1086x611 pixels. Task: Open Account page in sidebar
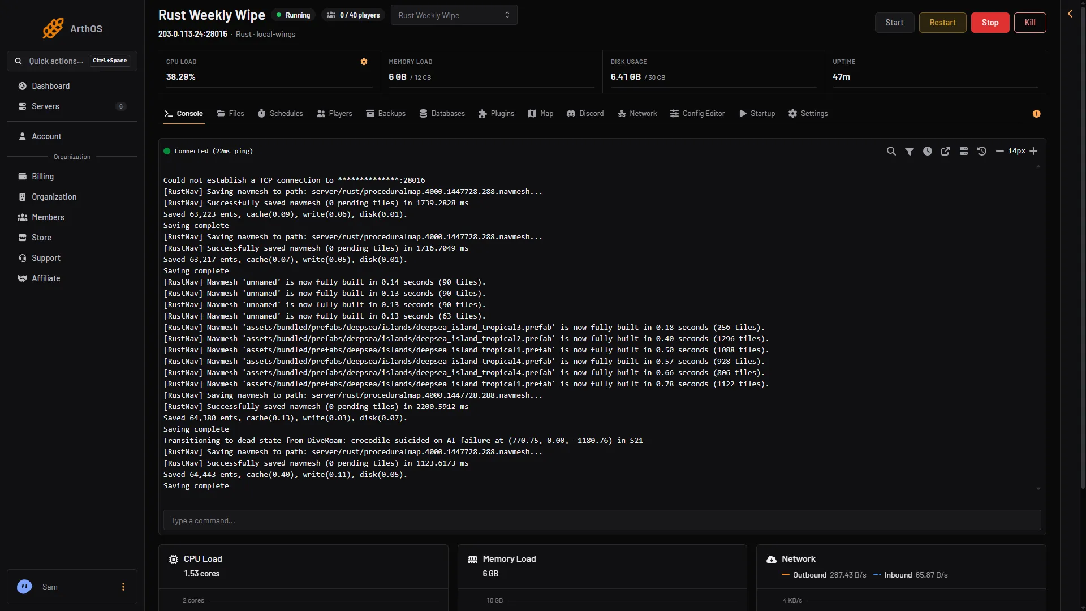(72, 136)
